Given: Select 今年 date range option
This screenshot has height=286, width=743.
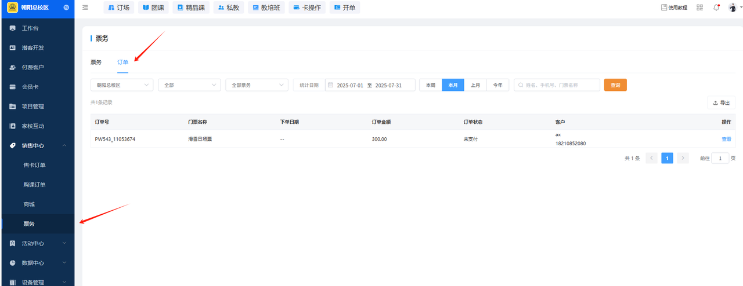Looking at the screenshot, I should pos(497,85).
